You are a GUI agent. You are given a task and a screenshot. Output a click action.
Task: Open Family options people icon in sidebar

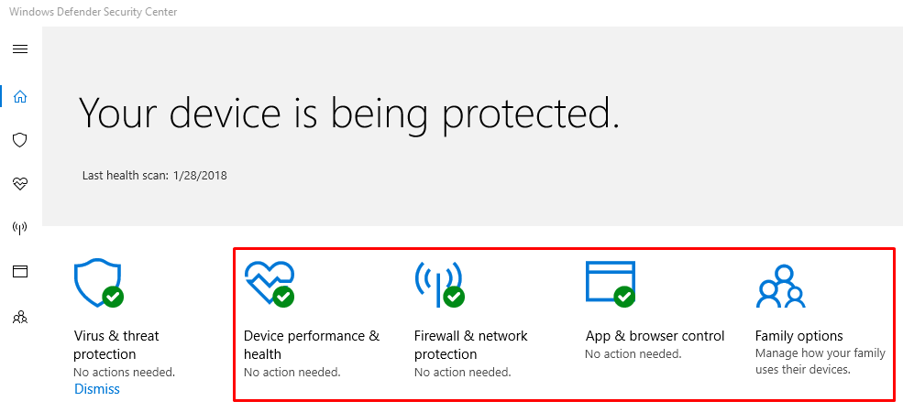(x=20, y=317)
